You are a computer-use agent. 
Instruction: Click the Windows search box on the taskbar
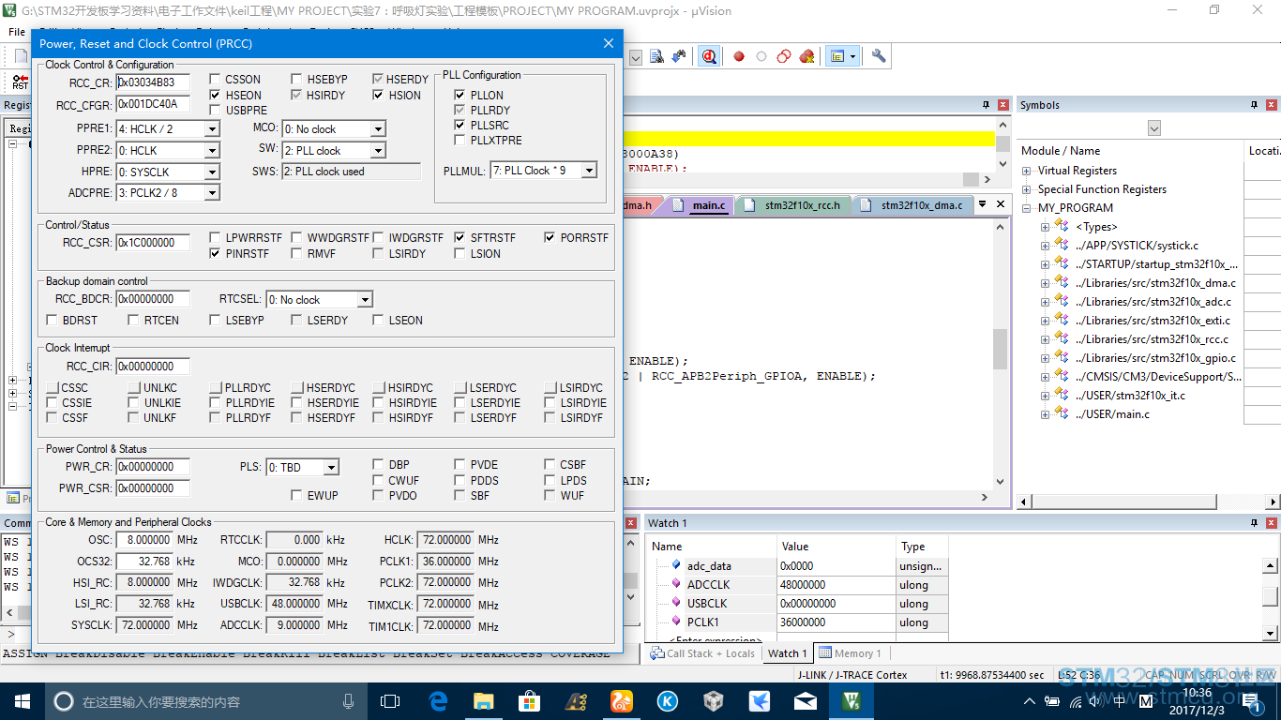[204, 700]
